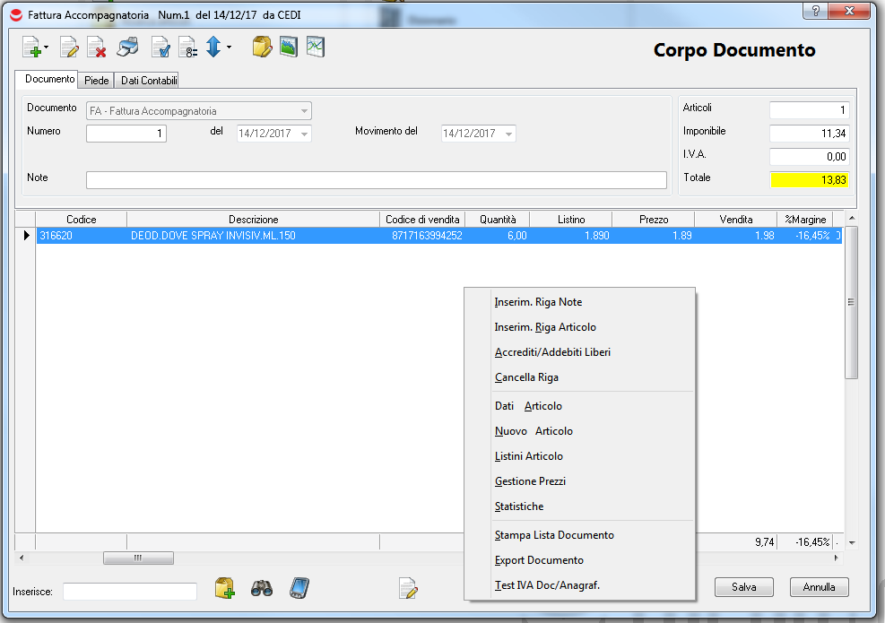Image resolution: width=885 pixels, height=623 pixels.
Task: Click the yellow Totale field
Action: [809, 180]
